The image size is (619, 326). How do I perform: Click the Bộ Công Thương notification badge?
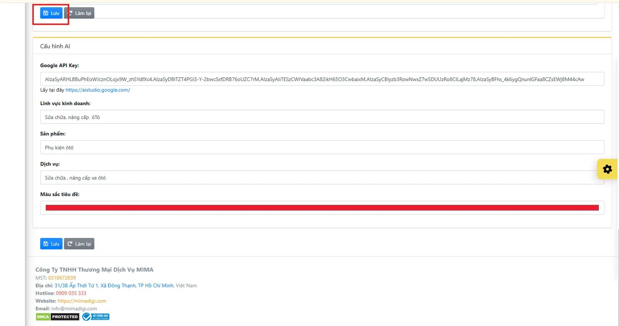96,317
